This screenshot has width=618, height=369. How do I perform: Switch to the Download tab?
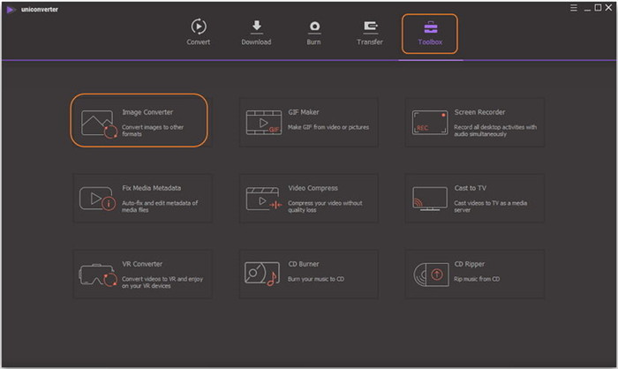(256, 31)
